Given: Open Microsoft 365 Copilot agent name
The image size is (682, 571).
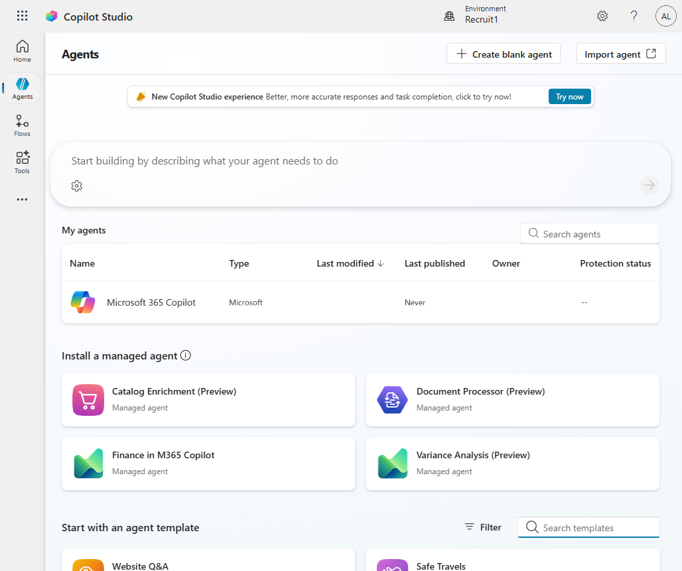Looking at the screenshot, I should [x=151, y=302].
